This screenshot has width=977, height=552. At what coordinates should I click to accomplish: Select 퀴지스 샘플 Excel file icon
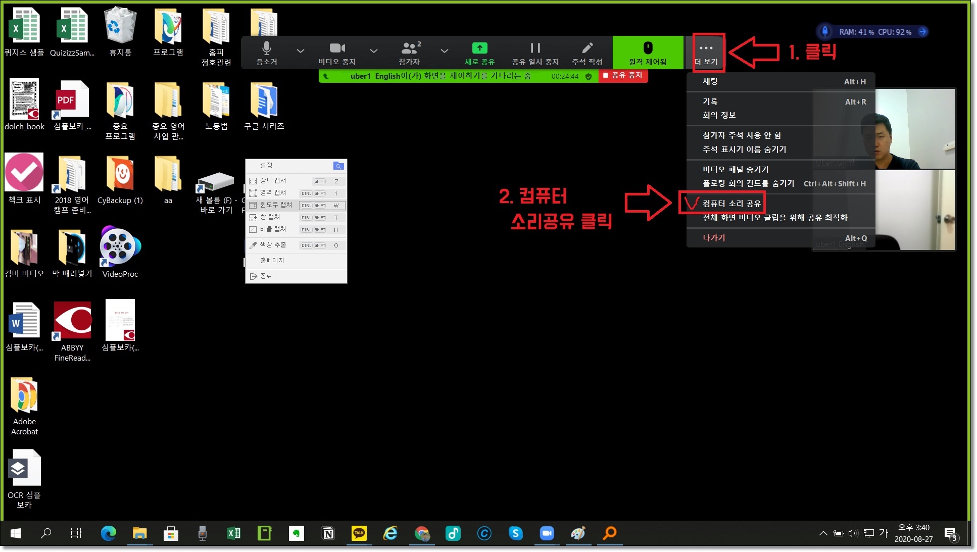(24, 31)
